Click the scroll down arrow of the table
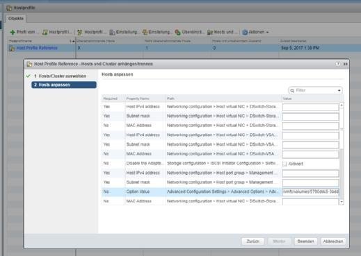 [x=342, y=202]
